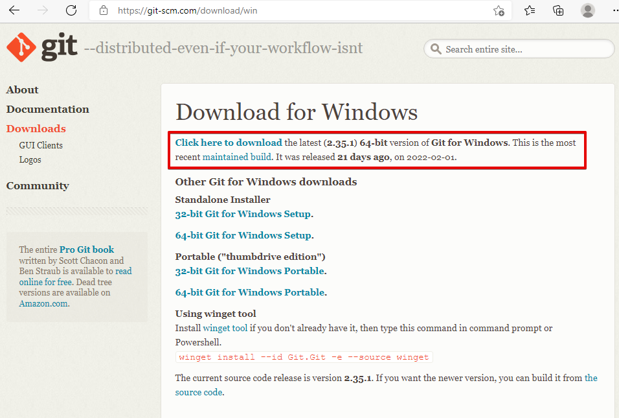Click the 'Download for Windows' heading
This screenshot has width=619, height=418.
click(x=297, y=111)
